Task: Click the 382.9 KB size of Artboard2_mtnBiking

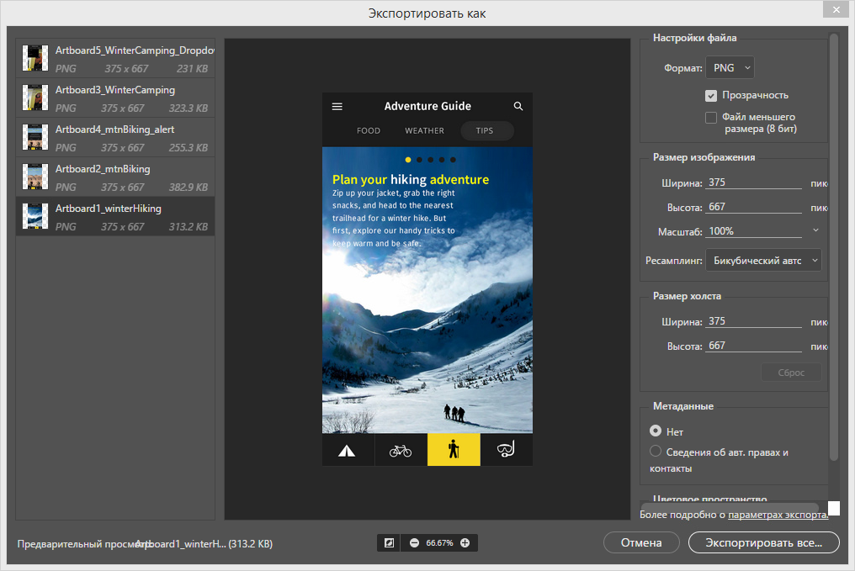Action: pyautogui.click(x=189, y=187)
